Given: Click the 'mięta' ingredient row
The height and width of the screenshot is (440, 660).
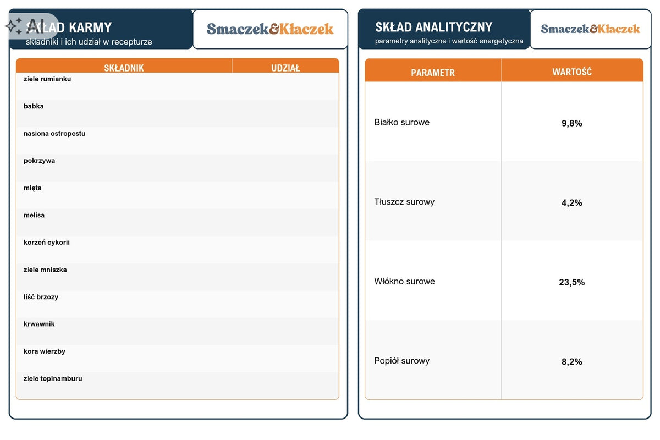Looking at the screenshot, I should click(x=177, y=195).
